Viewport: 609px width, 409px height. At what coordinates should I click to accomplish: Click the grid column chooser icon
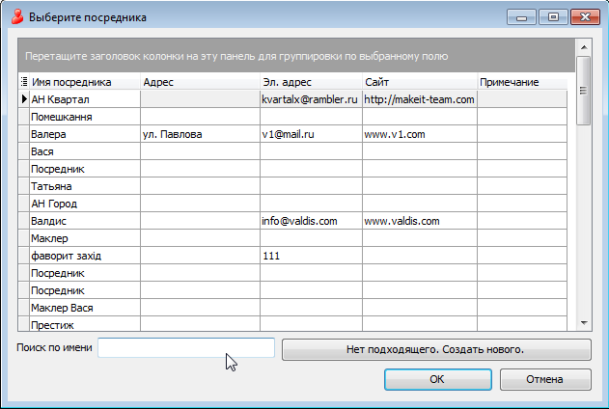(23, 82)
